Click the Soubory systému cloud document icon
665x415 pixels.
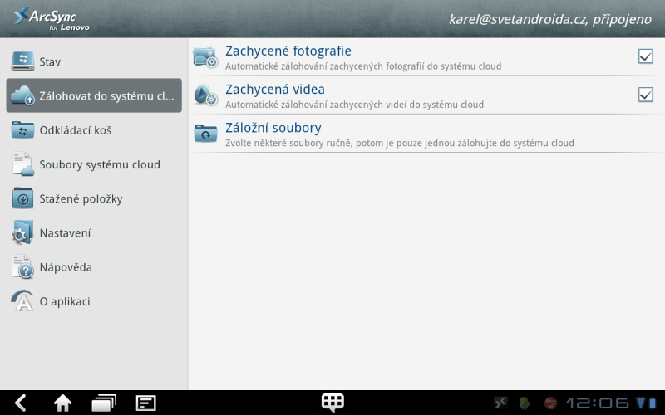pos(23,164)
